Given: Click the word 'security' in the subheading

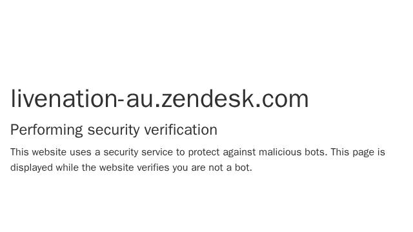Looking at the screenshot, I should tap(114, 130).
